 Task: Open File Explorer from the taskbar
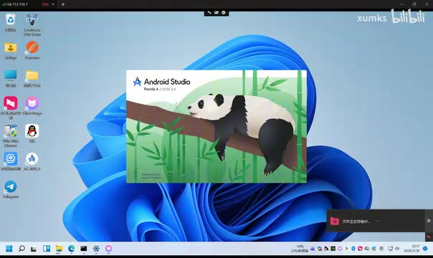tap(59, 249)
